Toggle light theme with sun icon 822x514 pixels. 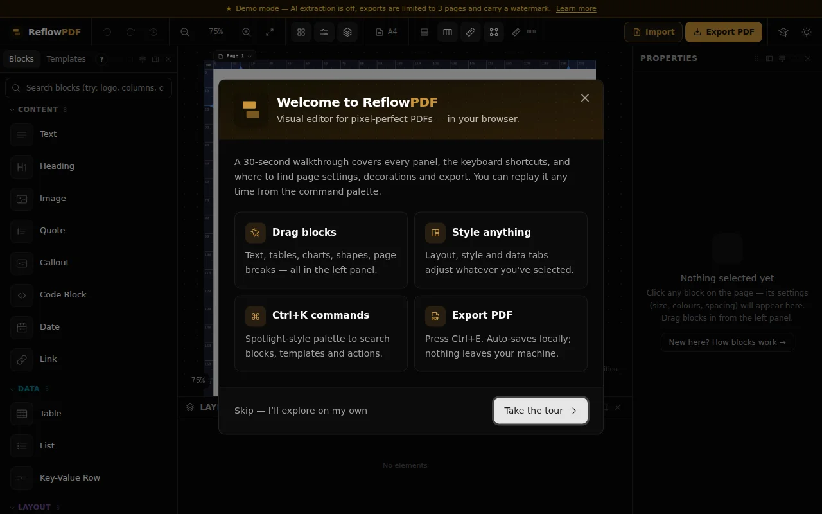tap(807, 32)
